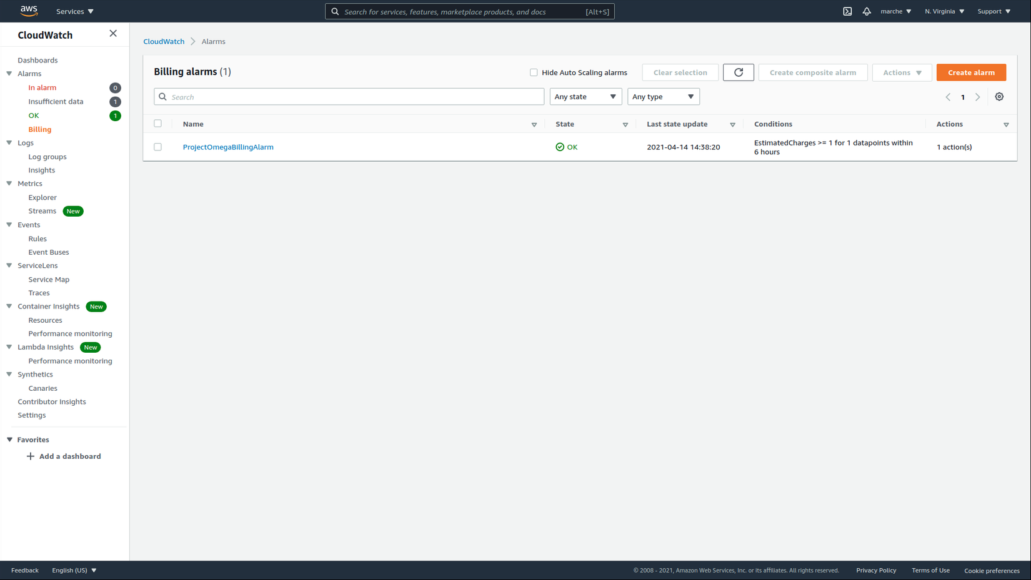The image size is (1031, 580).
Task: Open CloudWatch Settings in sidebar
Action: click(32, 415)
